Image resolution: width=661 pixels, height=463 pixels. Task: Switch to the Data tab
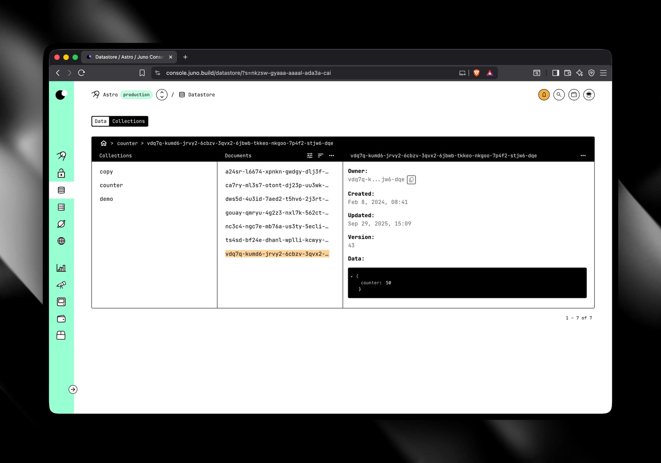click(x=101, y=121)
